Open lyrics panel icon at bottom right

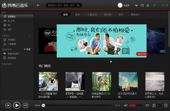pyautogui.click(x=166, y=105)
